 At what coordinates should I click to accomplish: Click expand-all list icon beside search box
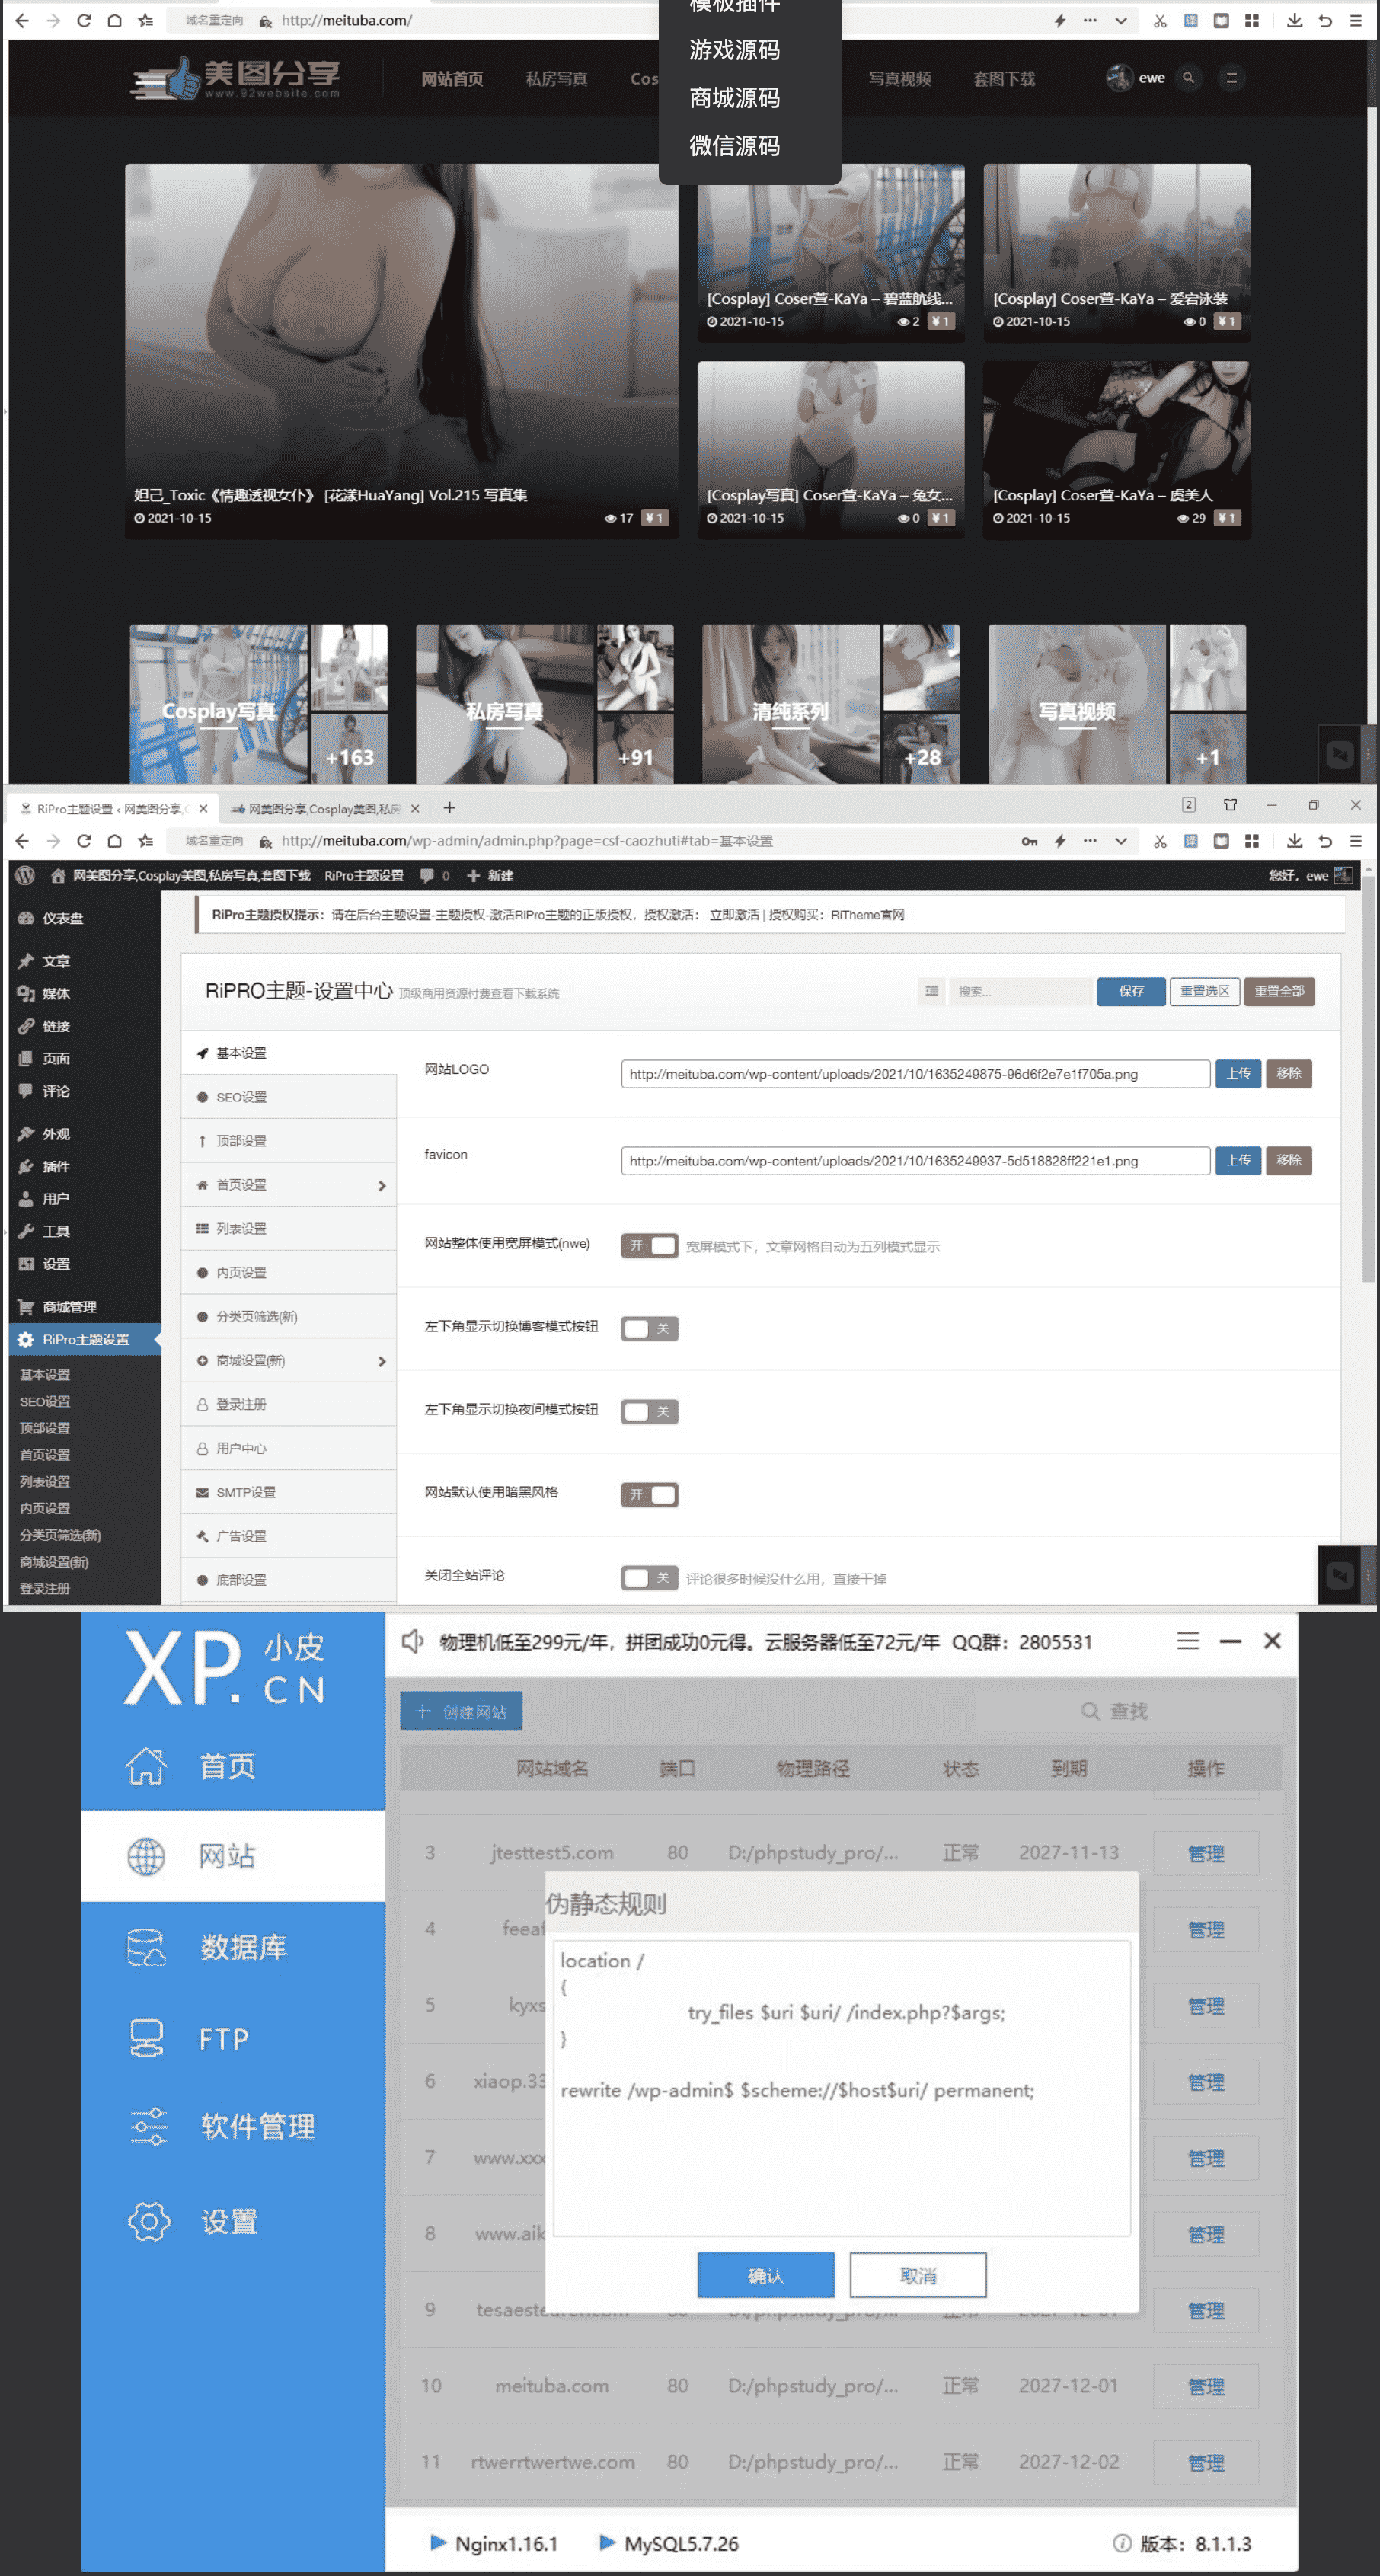coord(931,991)
